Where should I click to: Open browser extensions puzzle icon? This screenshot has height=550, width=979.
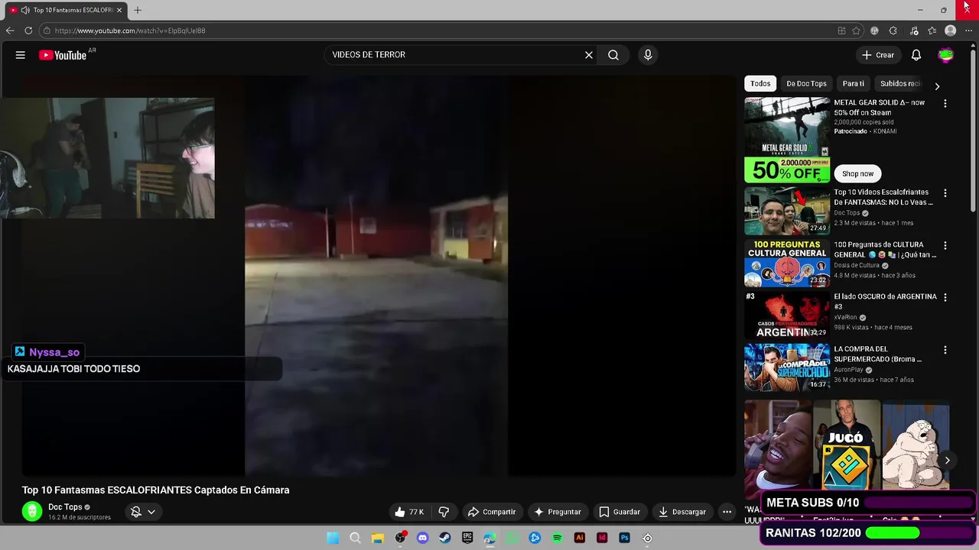point(893,31)
